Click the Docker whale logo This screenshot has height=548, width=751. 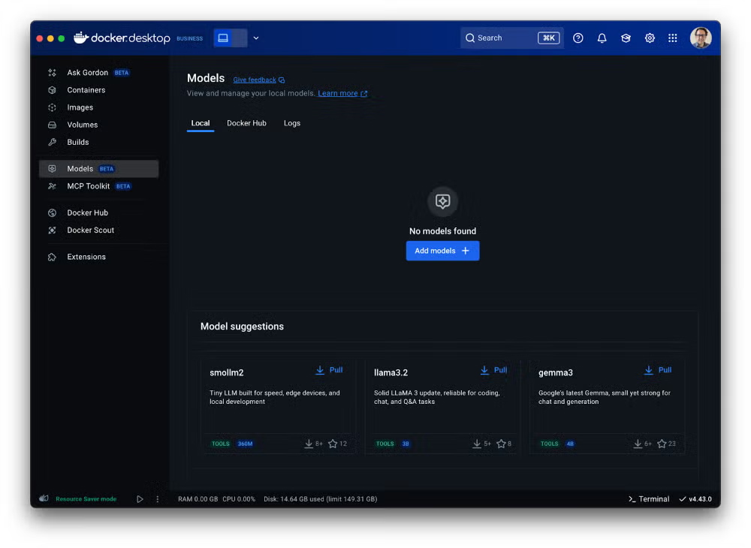pos(81,38)
